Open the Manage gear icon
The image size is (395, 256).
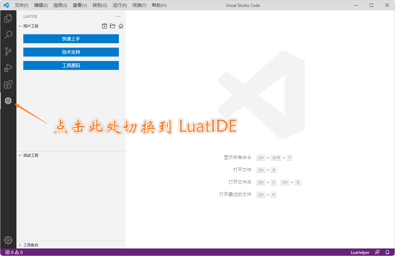pos(8,240)
